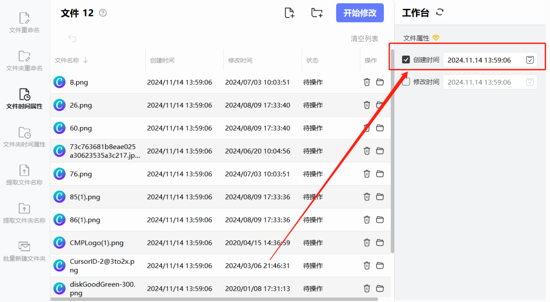Click the undo arrow icon
550x302 pixels.
[x=72, y=38]
